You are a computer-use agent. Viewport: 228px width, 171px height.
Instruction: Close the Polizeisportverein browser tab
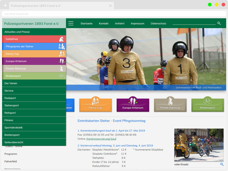tap(110, 6)
